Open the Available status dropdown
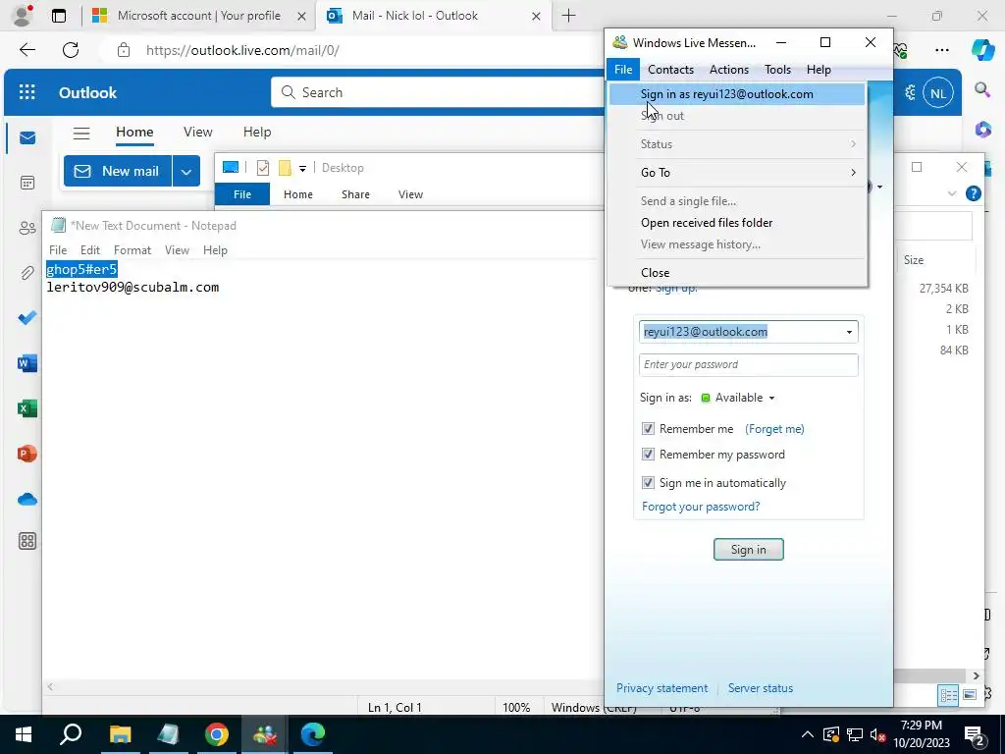The width and height of the screenshot is (1005, 754). [739, 398]
